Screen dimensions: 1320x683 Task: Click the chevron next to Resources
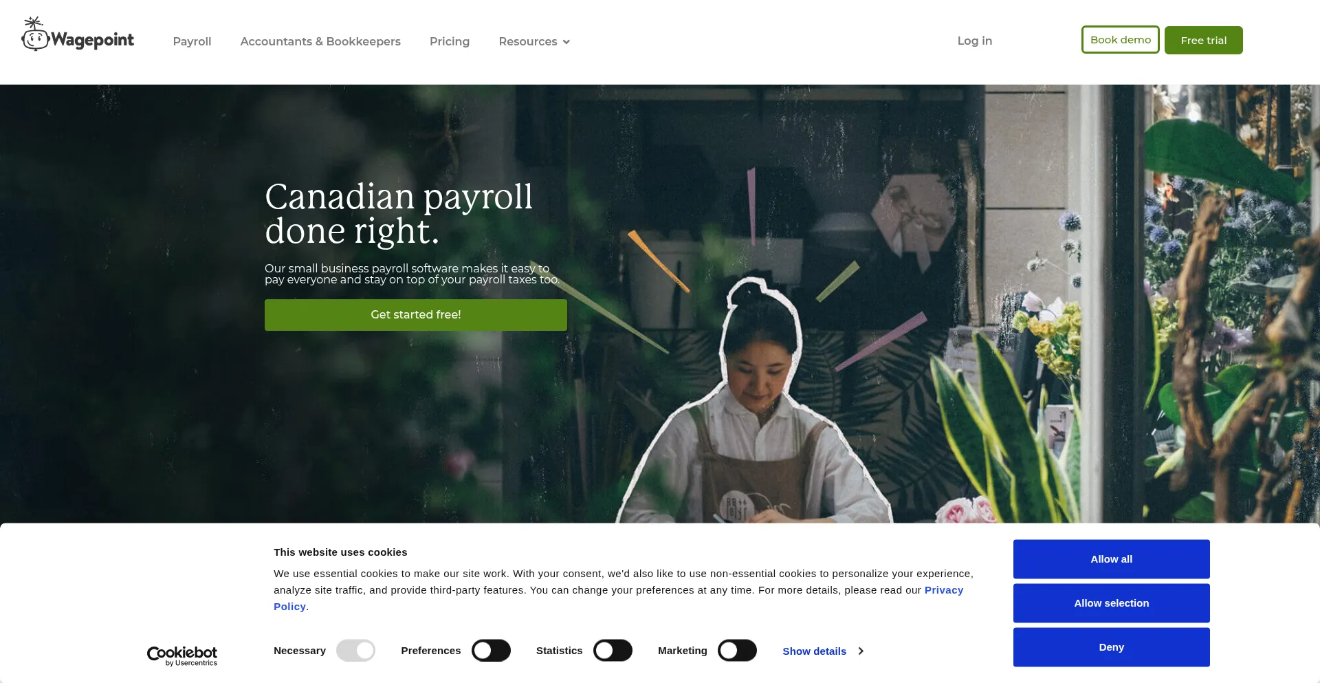point(566,42)
